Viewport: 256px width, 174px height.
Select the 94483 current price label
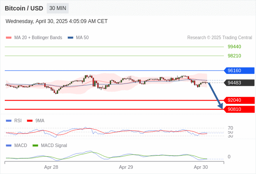tap(239, 83)
